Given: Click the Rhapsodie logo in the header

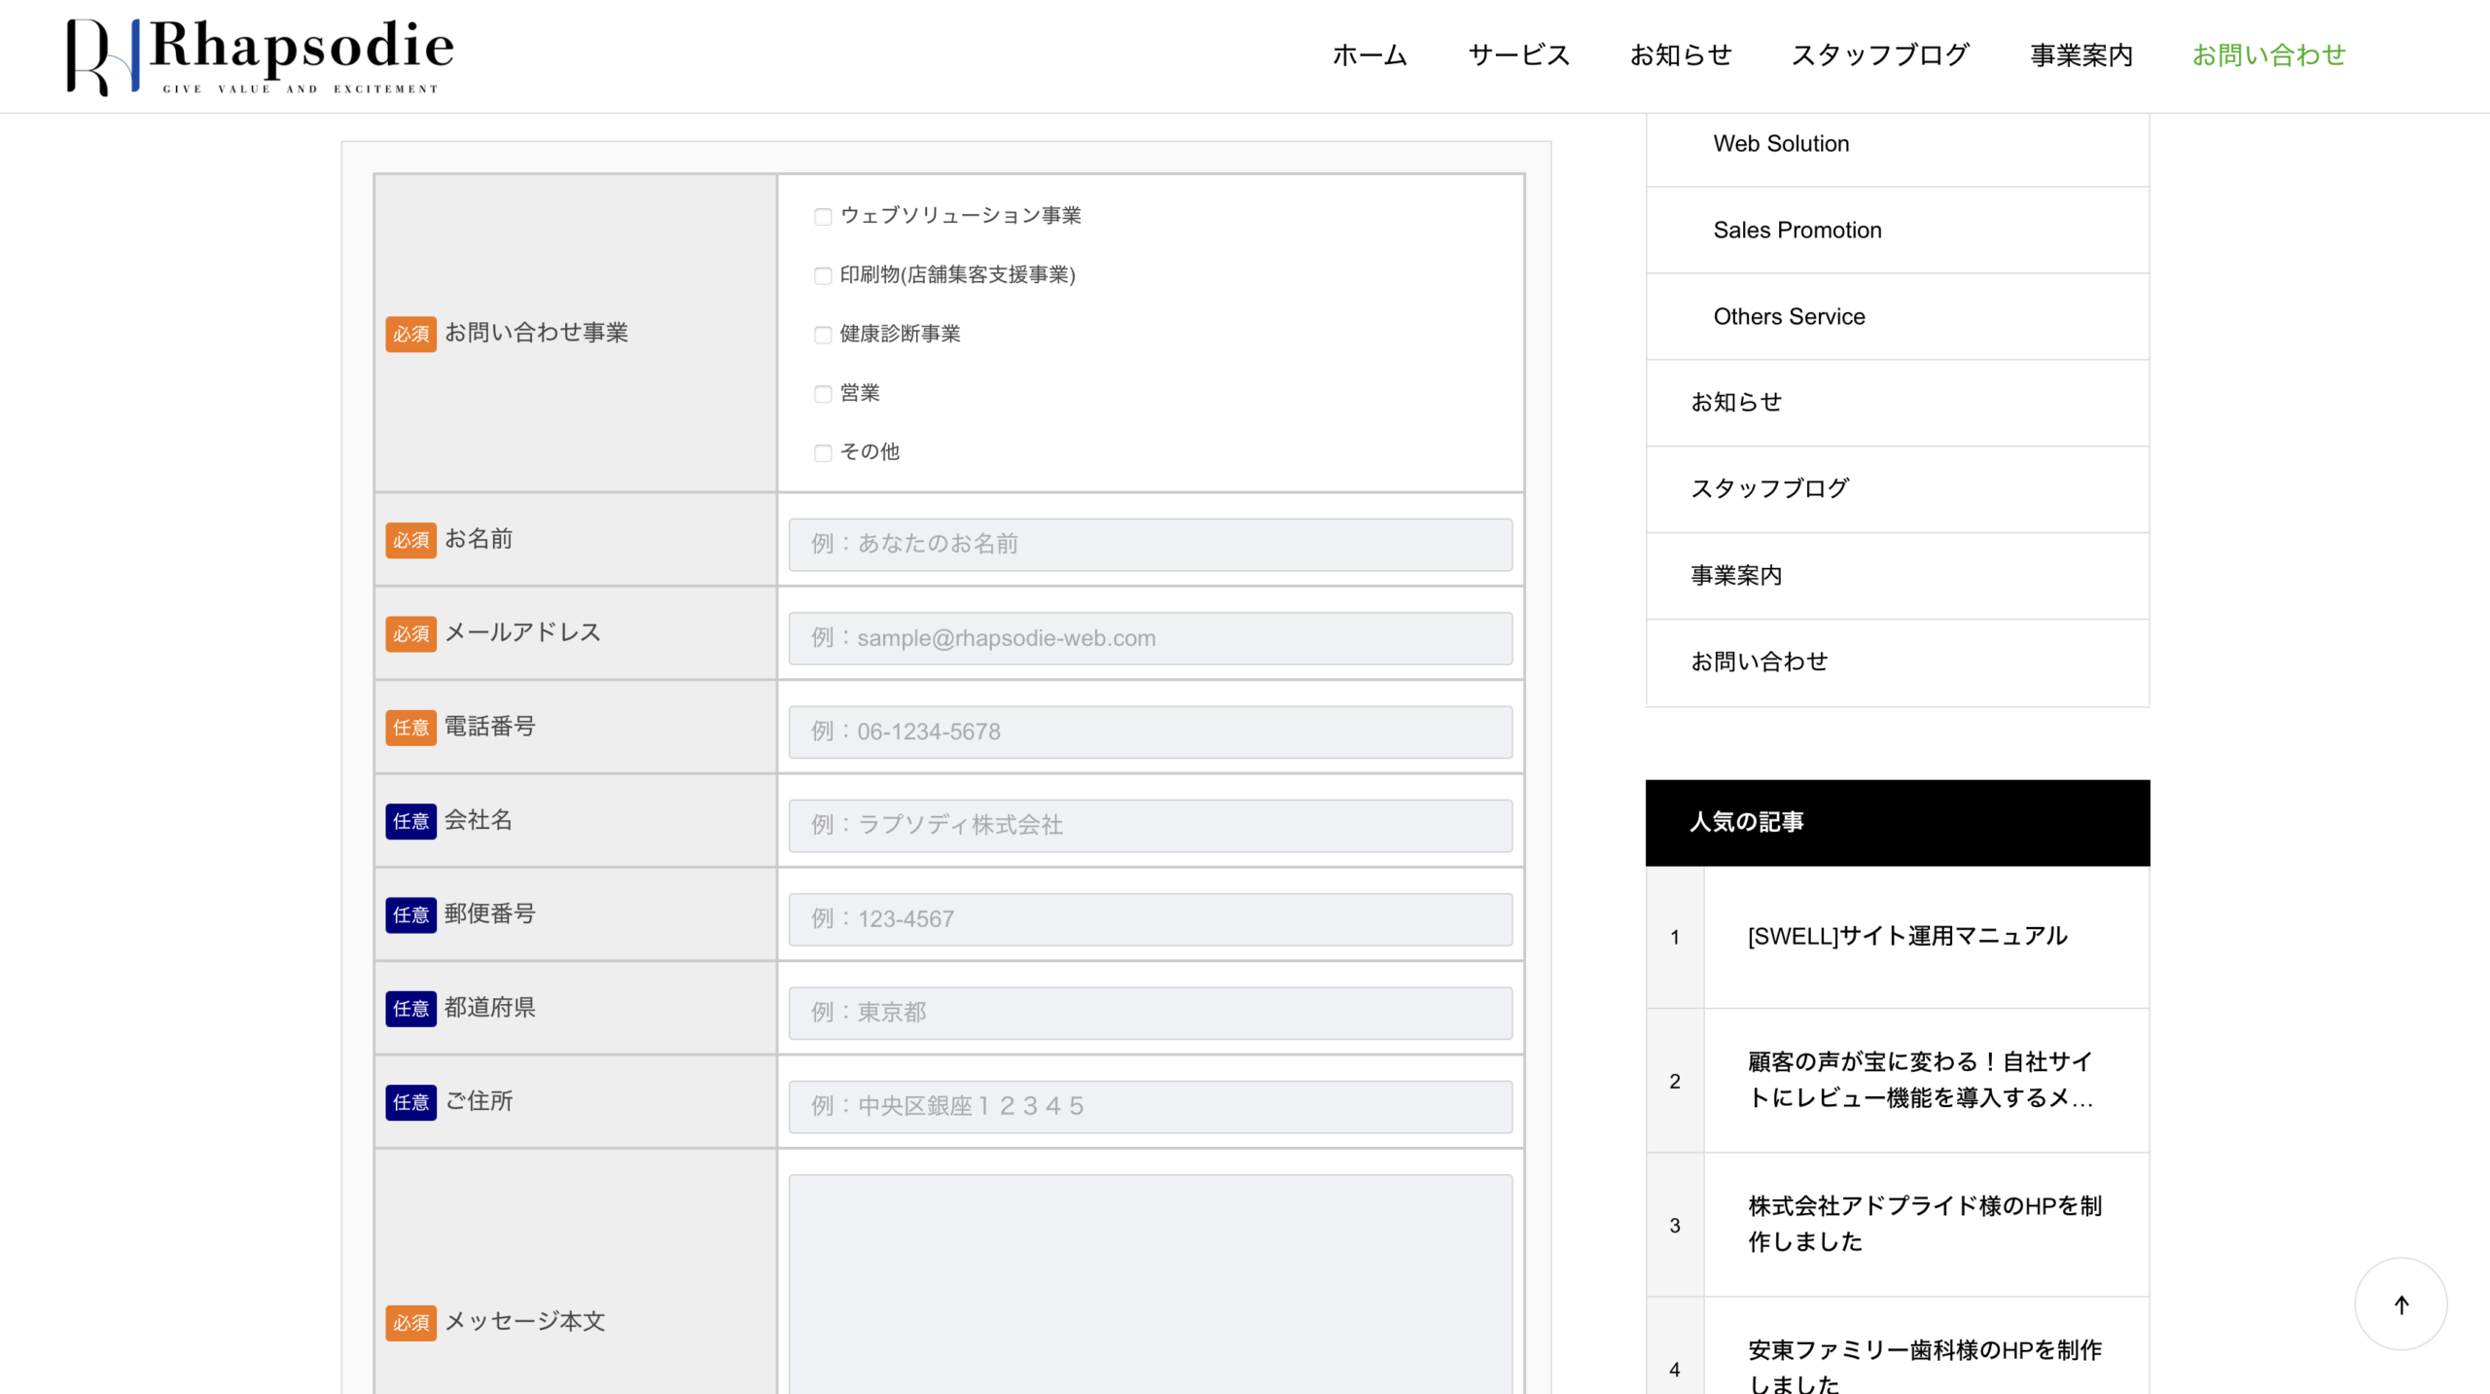Looking at the screenshot, I should [260, 55].
